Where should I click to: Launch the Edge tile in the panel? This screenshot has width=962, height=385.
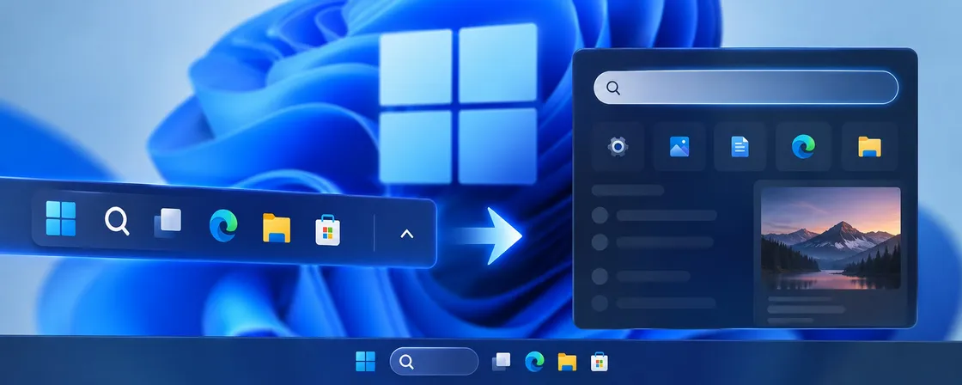(803, 146)
